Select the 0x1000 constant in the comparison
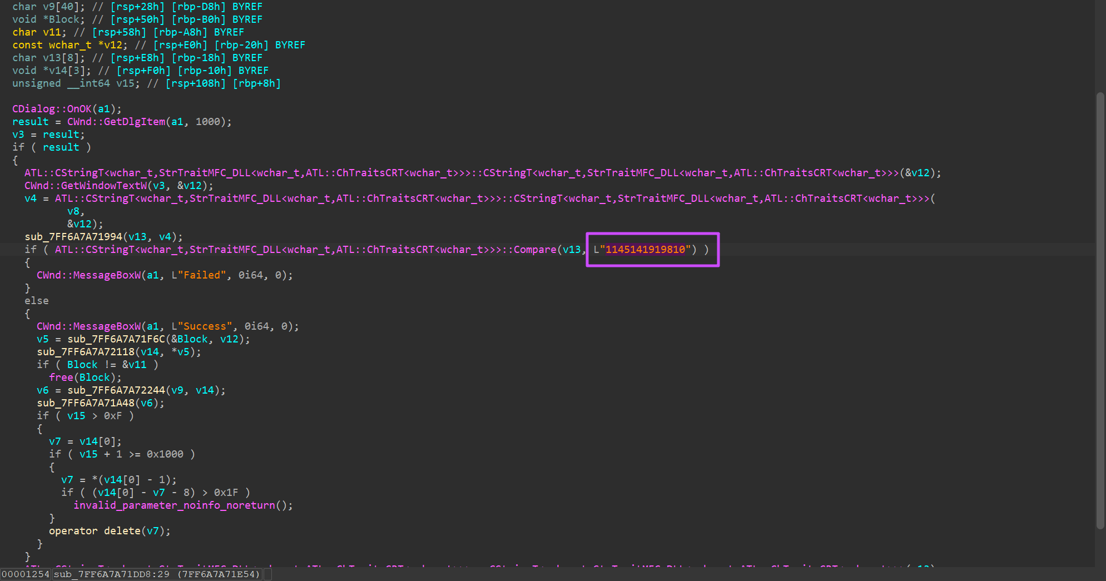The width and height of the screenshot is (1106, 581). point(165,454)
